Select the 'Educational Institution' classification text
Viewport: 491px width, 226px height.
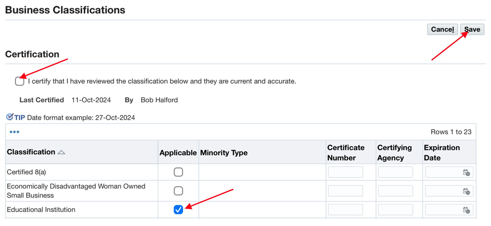tap(41, 210)
